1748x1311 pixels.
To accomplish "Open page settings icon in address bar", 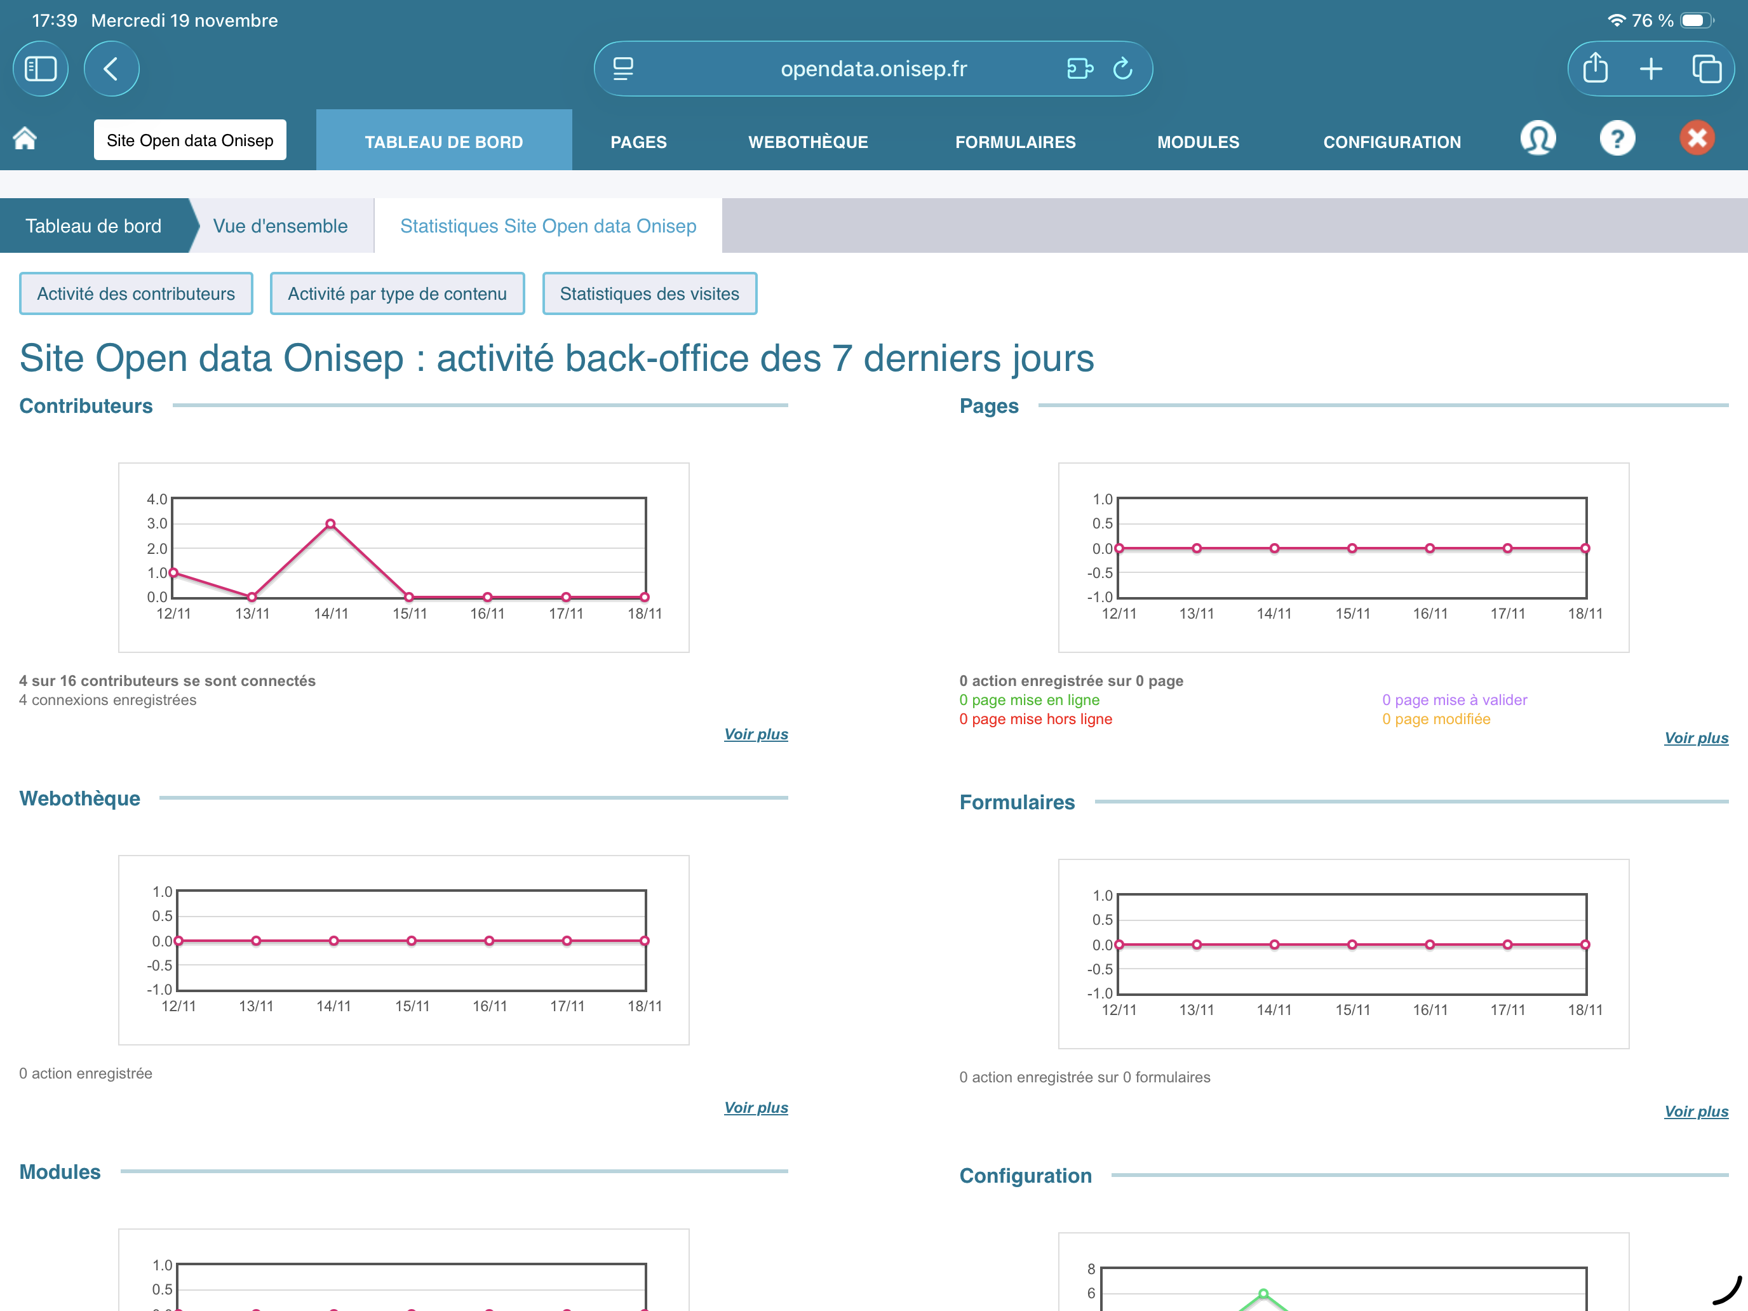I will coord(624,69).
